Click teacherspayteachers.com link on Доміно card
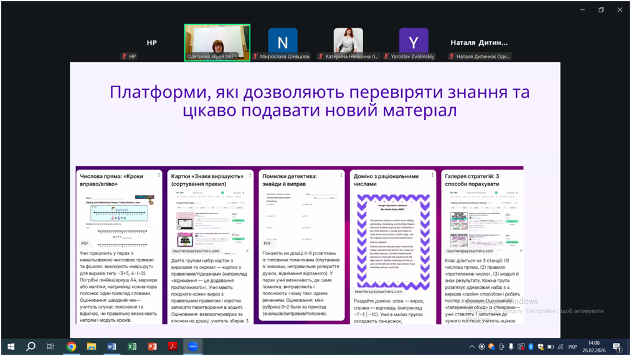Viewport: 631px width, 356px height. (x=379, y=291)
